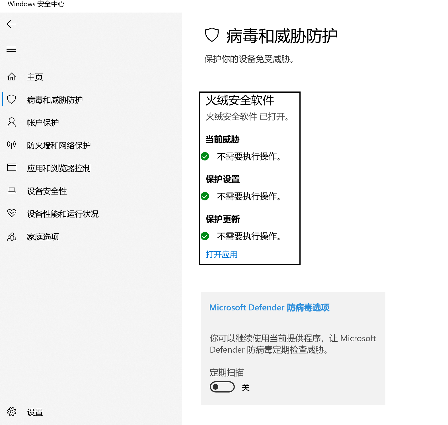
Task: Click the 打开应用 link
Action: 221,254
